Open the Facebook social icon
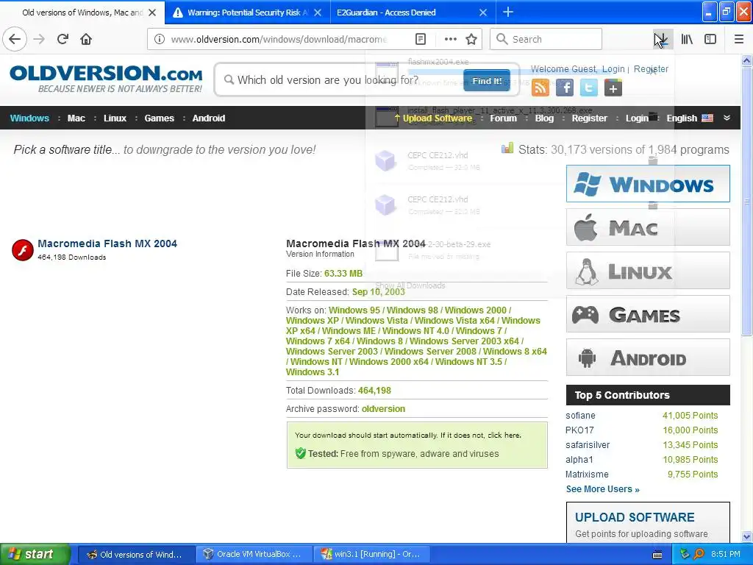 564,88
